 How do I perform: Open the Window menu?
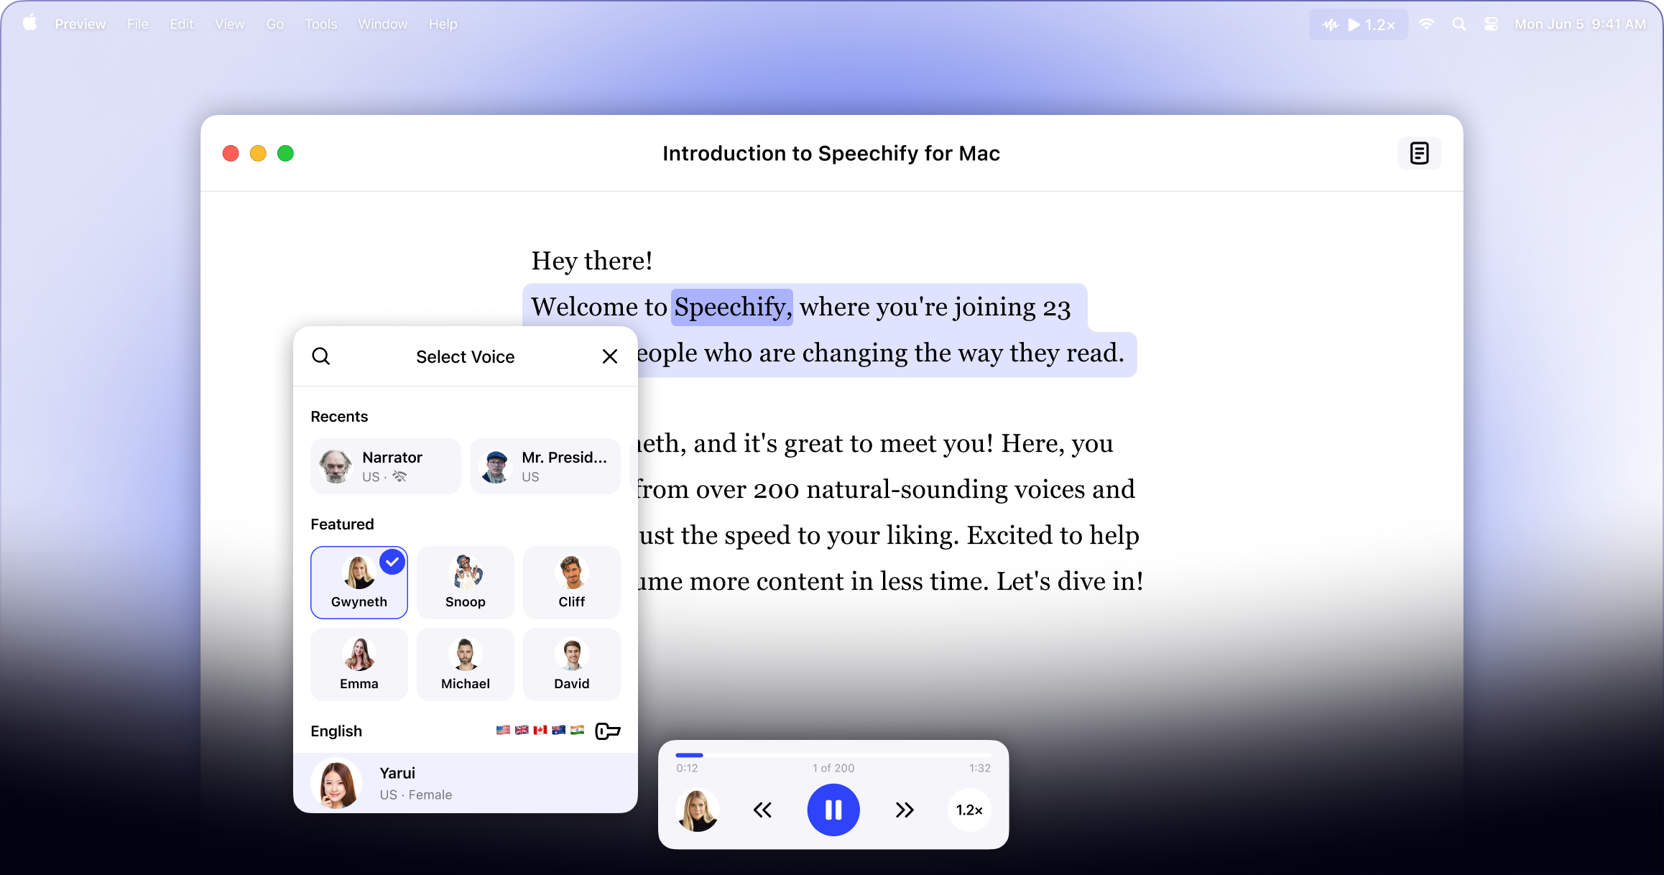(x=383, y=24)
